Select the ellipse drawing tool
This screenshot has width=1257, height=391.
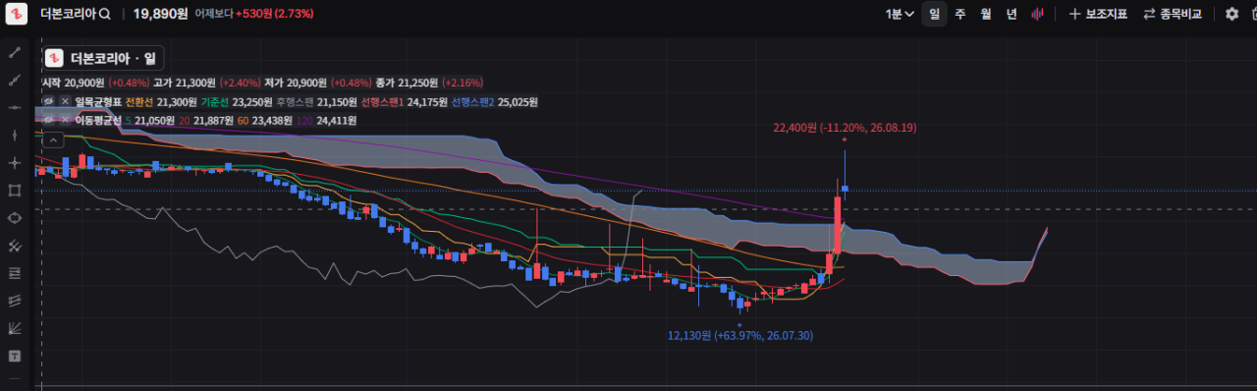tap(14, 218)
